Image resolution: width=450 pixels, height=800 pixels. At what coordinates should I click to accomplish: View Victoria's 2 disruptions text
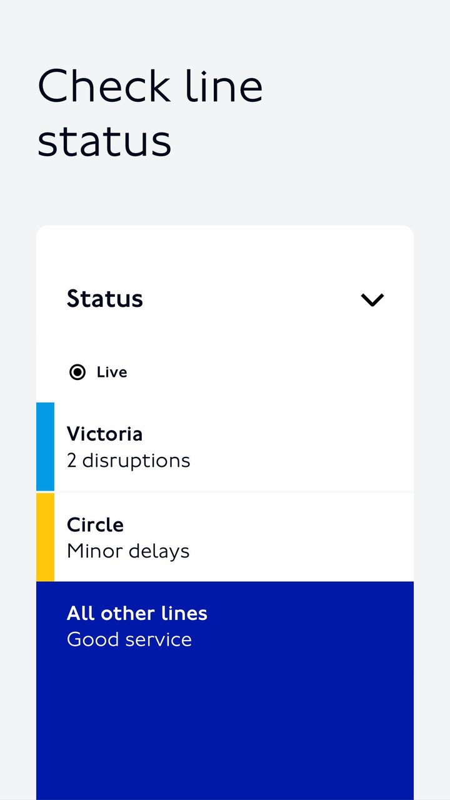point(128,461)
